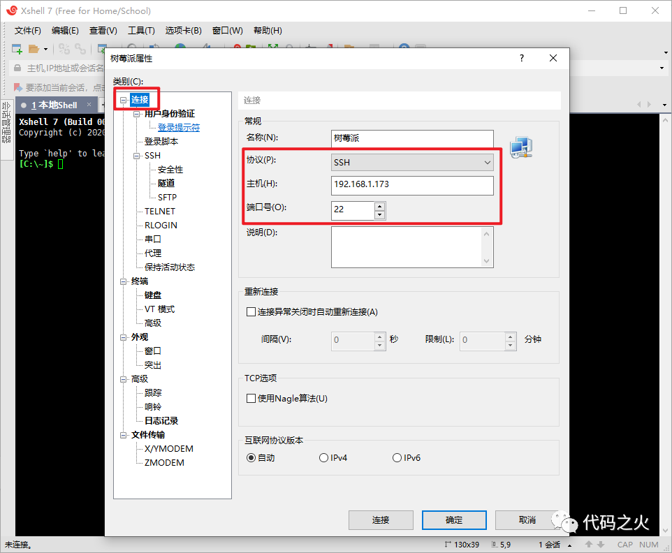
Task: Click the terminal size 130x39 status entry
Action: (x=462, y=545)
